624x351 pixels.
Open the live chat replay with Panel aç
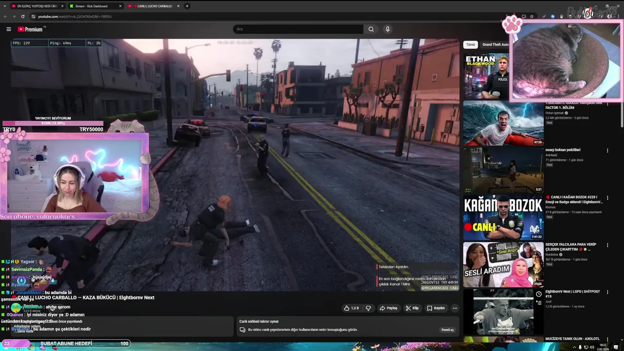(x=448, y=330)
